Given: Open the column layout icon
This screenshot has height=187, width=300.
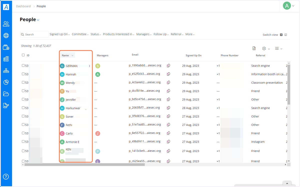Looking at the screenshot, I should [x=277, y=48].
